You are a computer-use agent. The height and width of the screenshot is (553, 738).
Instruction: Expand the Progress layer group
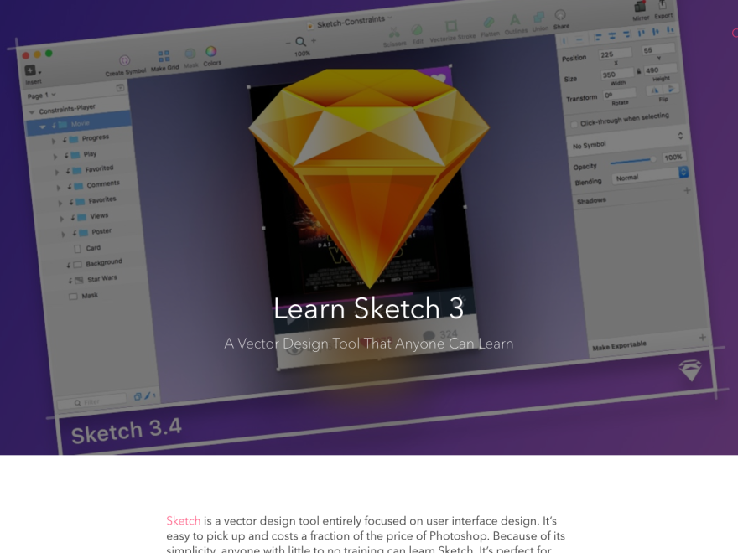[x=54, y=141]
